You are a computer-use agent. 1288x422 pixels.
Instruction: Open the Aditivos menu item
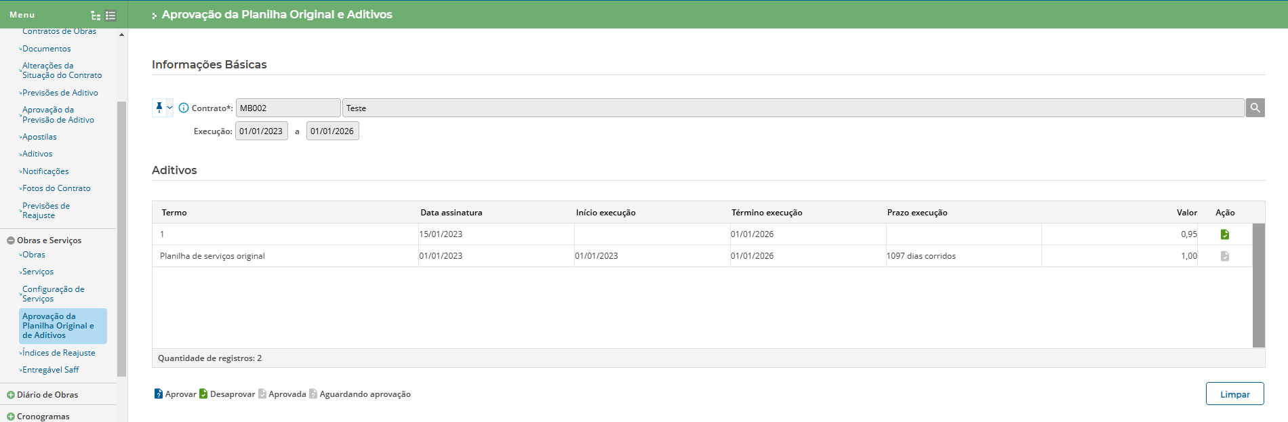[x=37, y=154]
